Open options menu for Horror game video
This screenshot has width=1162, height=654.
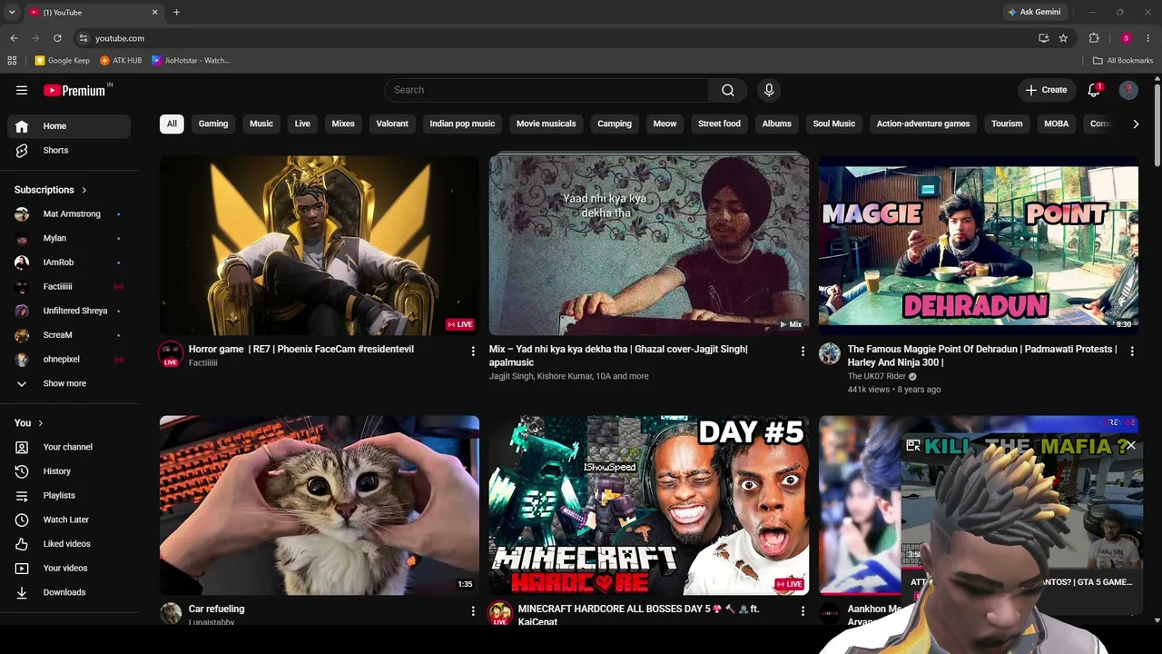click(473, 351)
